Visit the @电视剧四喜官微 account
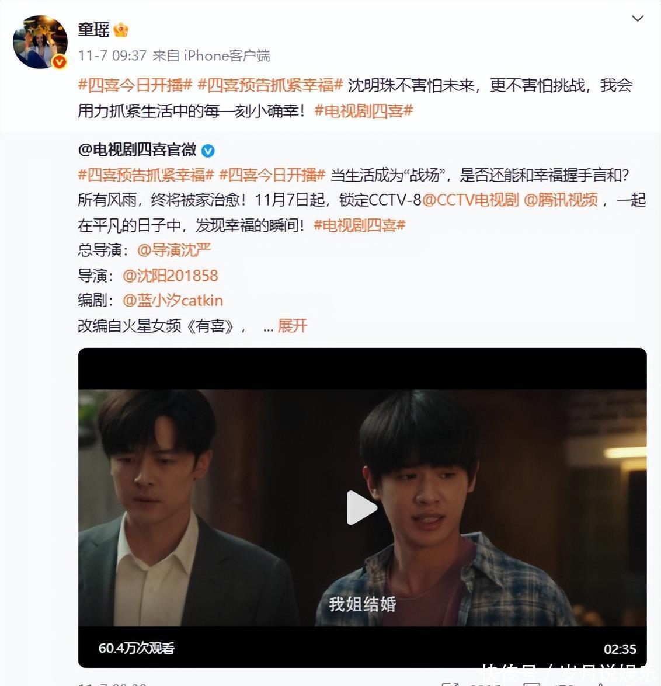 click(137, 150)
